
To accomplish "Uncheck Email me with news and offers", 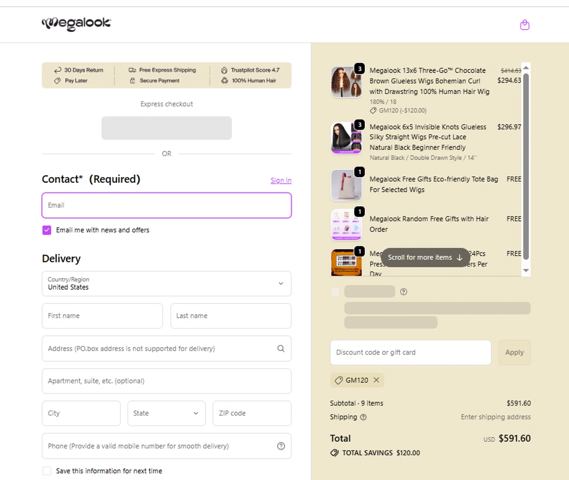I will pyautogui.click(x=47, y=230).
